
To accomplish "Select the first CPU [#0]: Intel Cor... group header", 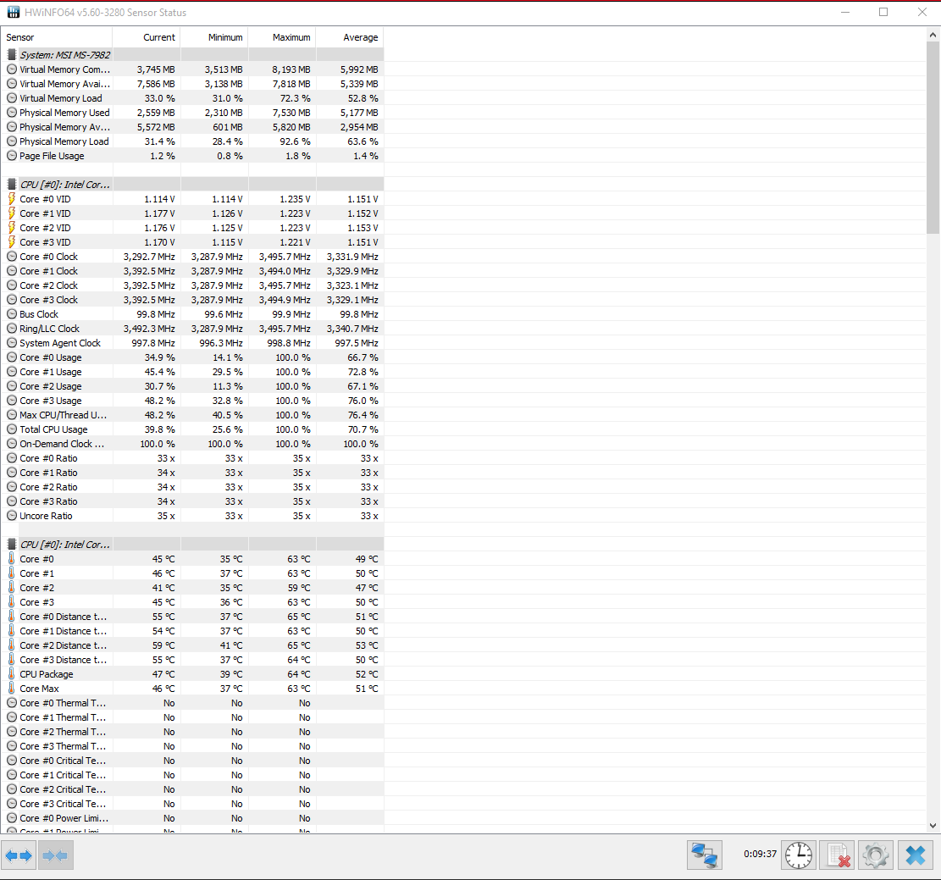I will pyautogui.click(x=192, y=185).
